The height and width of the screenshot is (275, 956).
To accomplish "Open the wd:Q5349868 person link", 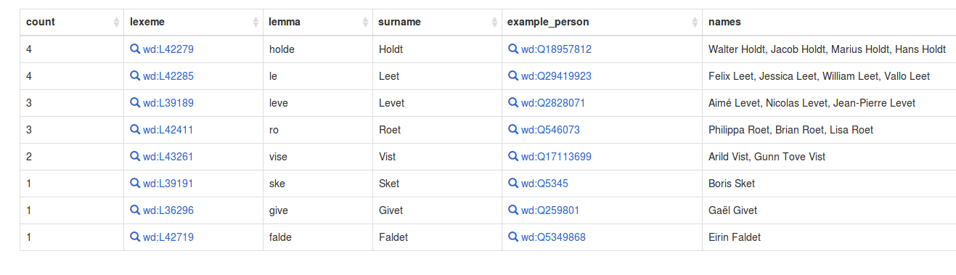I will (553, 237).
